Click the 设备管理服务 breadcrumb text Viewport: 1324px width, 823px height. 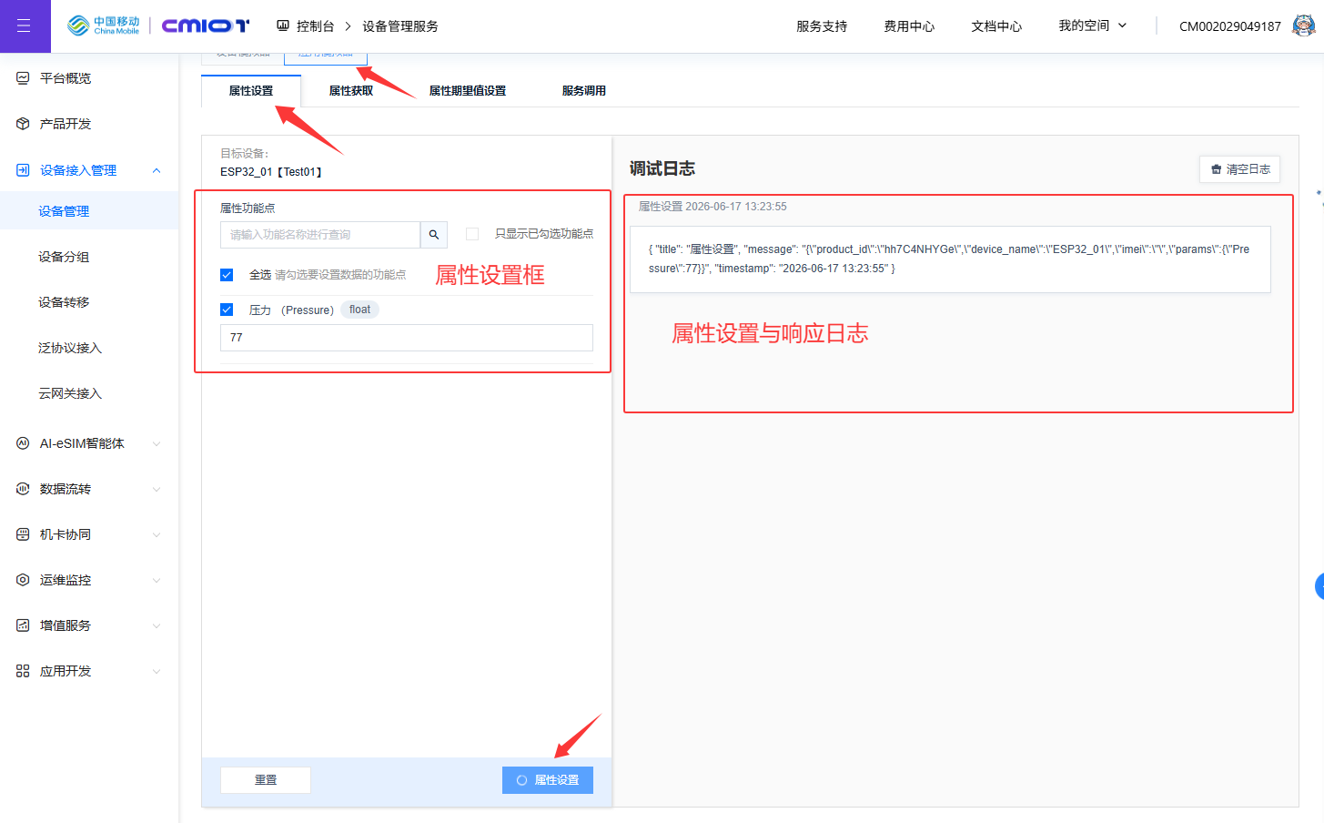point(400,26)
